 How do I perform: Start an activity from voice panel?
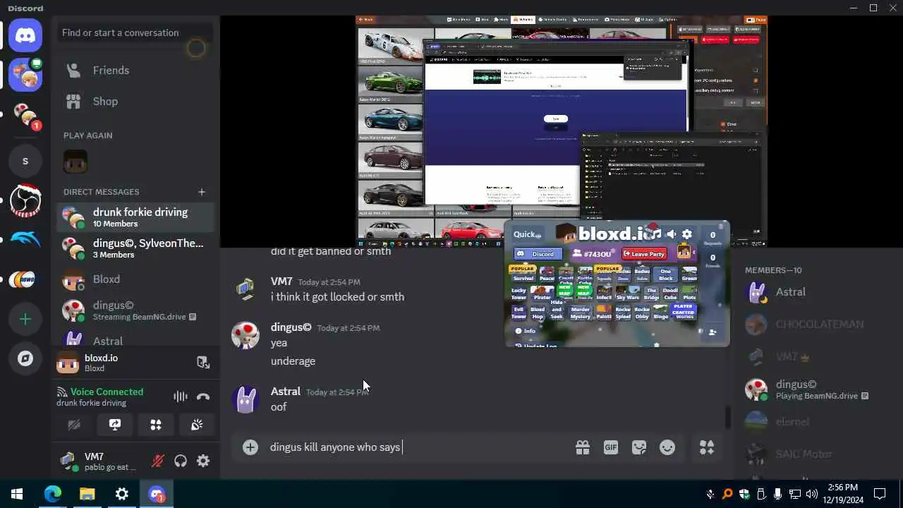156,425
